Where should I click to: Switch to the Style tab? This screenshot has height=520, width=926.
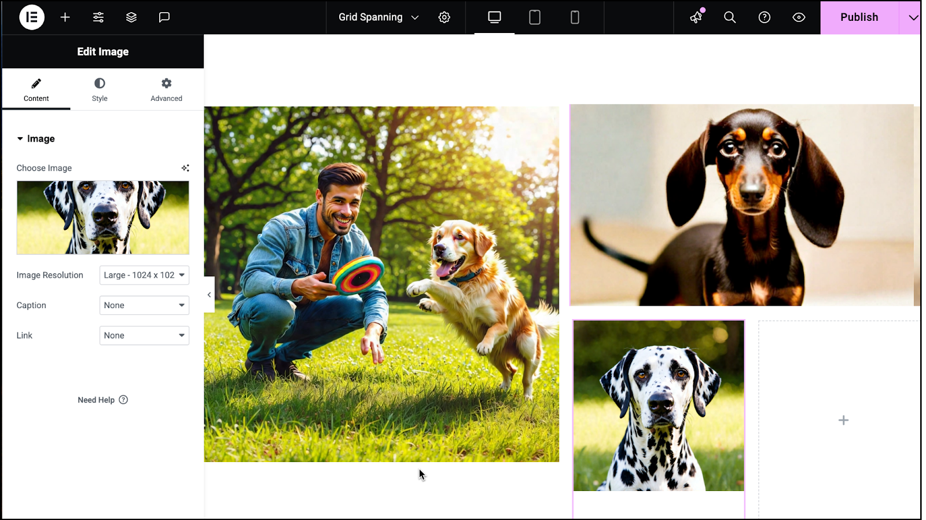pyautogui.click(x=100, y=90)
